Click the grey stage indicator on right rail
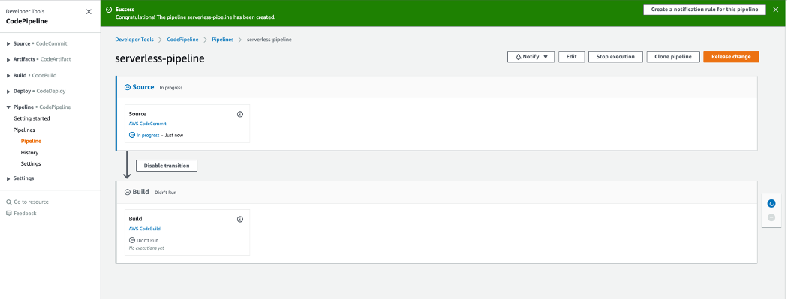 (x=771, y=217)
